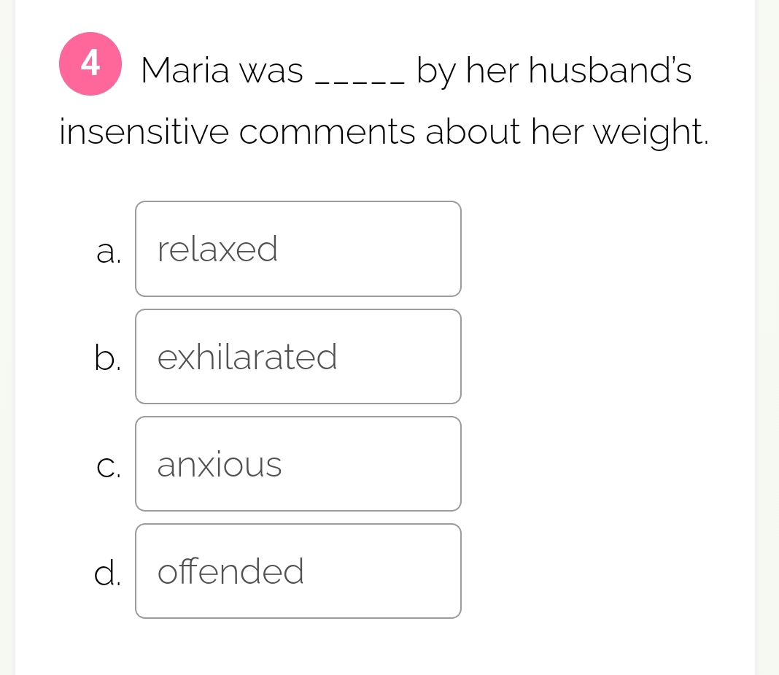
Task: Click the word "weight" in the question
Action: 659,132
